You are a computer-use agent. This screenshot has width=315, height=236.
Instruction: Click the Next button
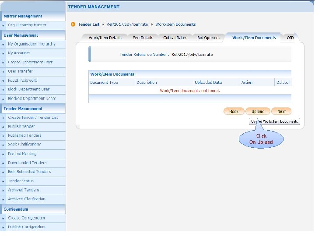[281, 111]
